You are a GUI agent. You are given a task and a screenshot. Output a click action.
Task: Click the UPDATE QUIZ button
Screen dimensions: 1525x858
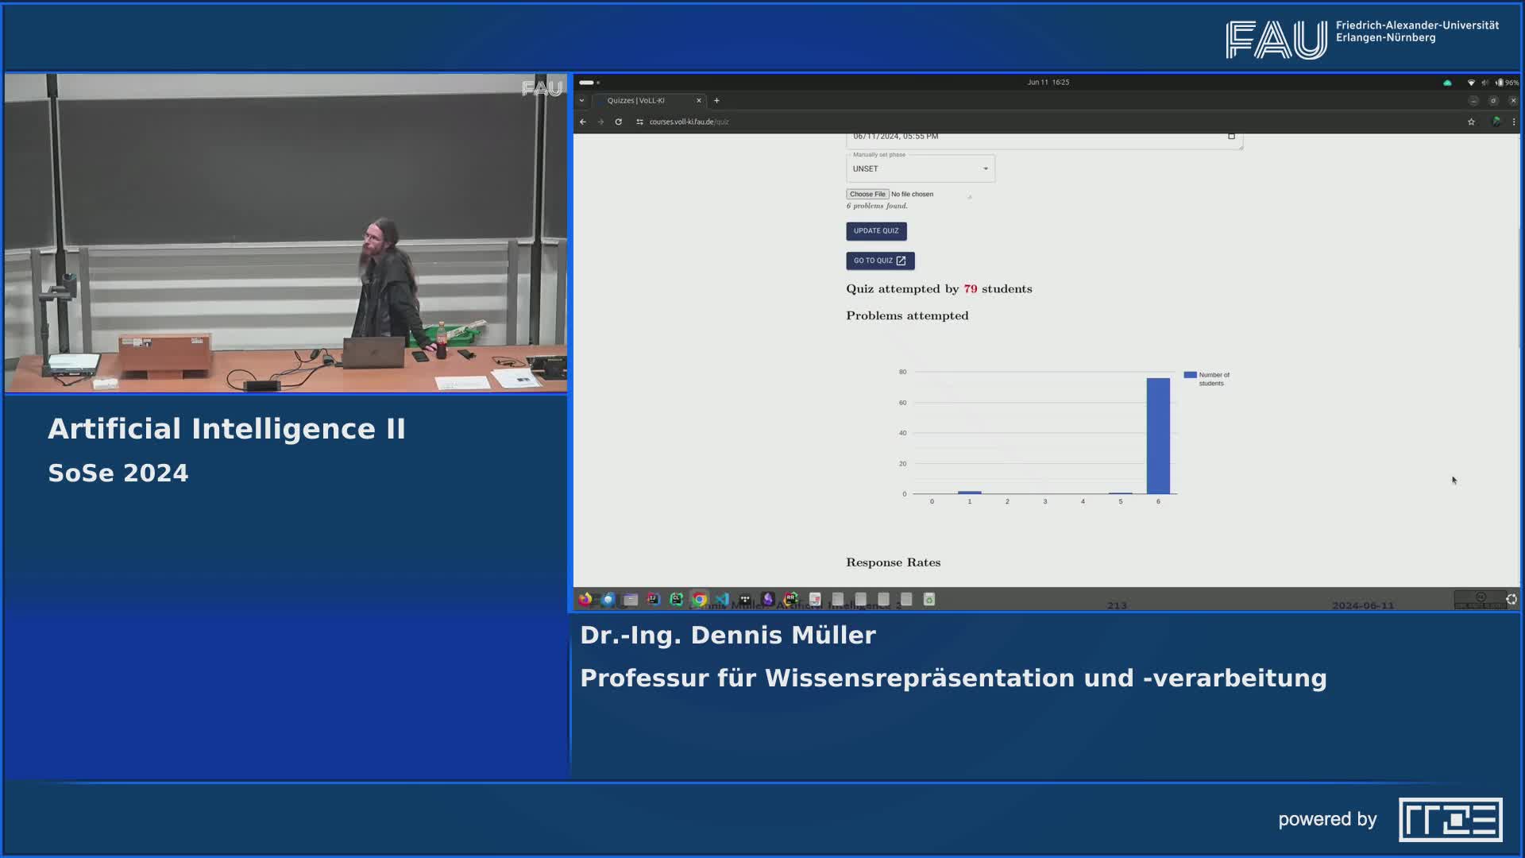pyautogui.click(x=875, y=231)
